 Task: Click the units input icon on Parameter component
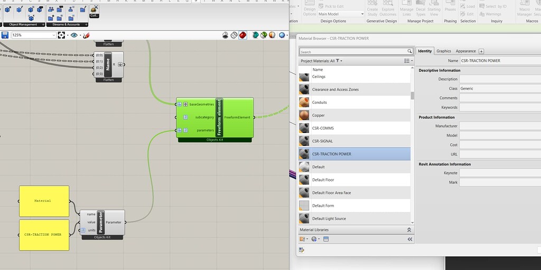[83, 230]
